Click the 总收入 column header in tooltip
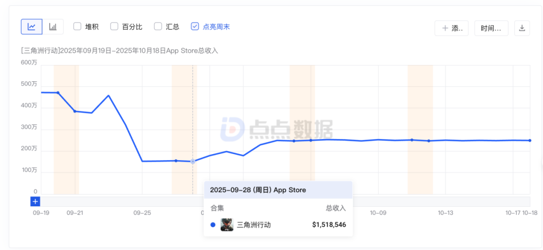The image size is (543, 250). click(335, 208)
